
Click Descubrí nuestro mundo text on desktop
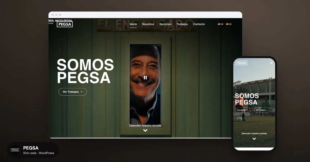point(145,125)
